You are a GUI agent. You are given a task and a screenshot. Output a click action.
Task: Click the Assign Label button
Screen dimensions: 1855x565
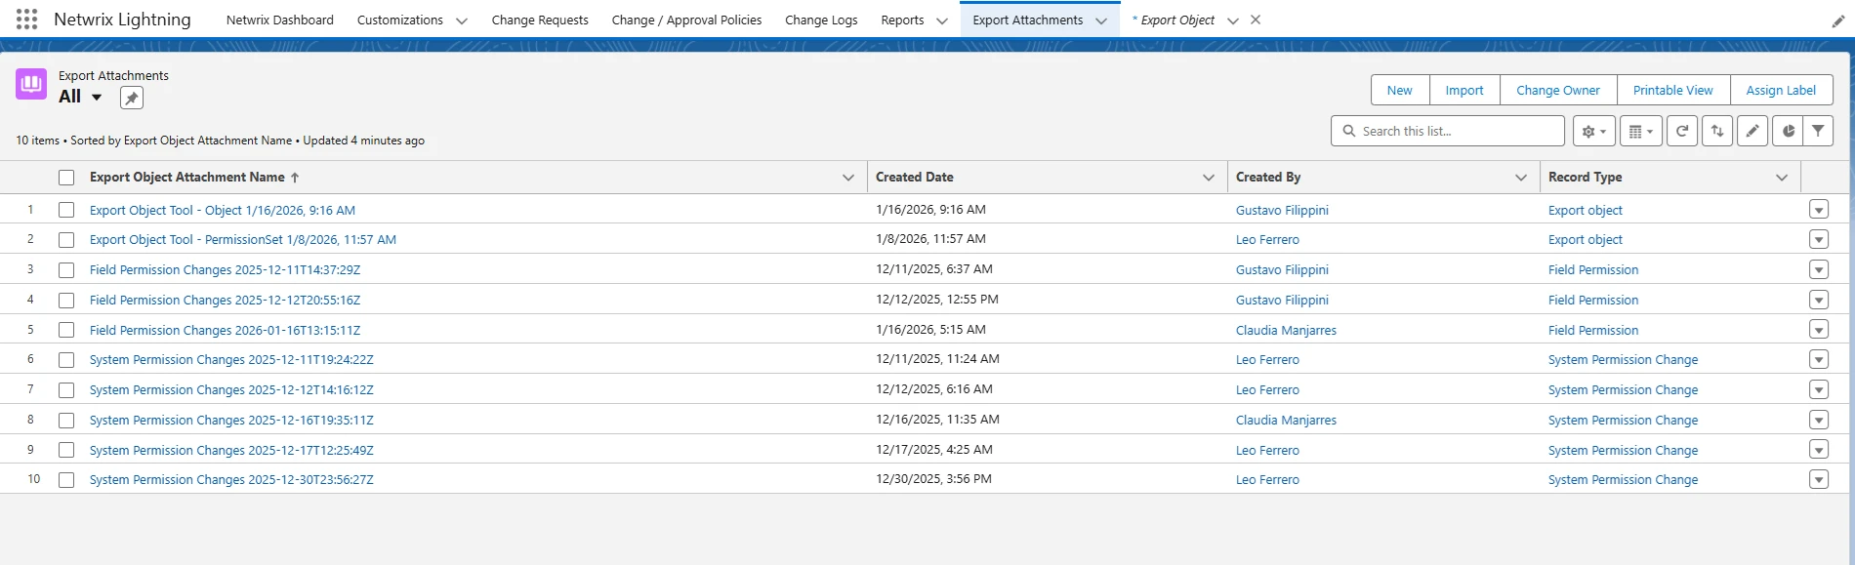click(x=1781, y=90)
